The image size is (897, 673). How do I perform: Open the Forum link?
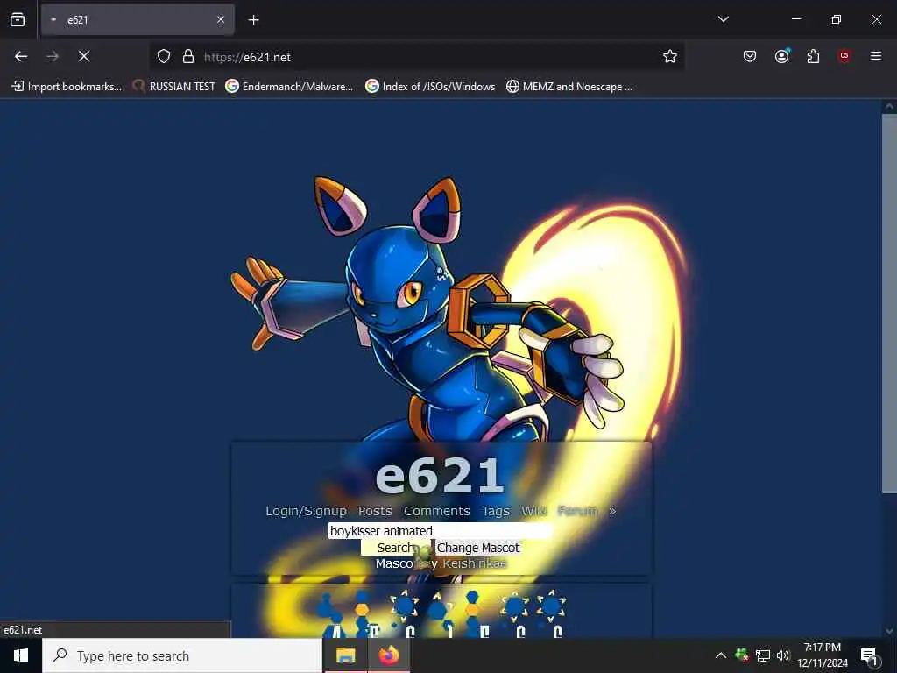pyautogui.click(x=578, y=511)
